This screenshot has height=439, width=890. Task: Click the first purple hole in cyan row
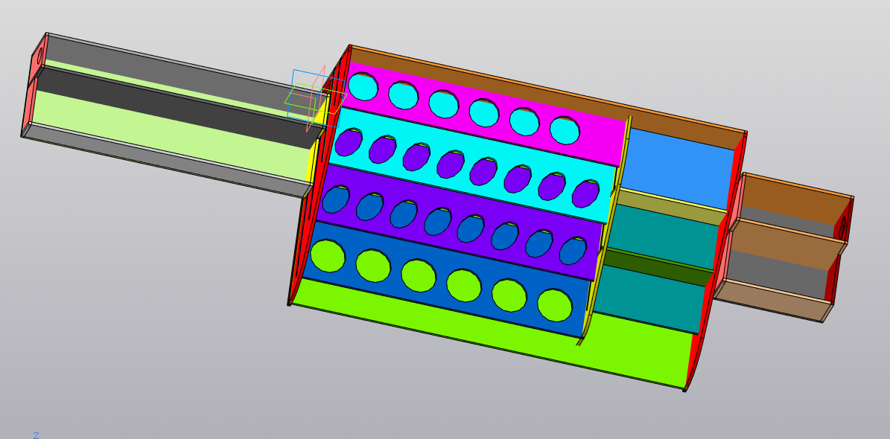[348, 142]
